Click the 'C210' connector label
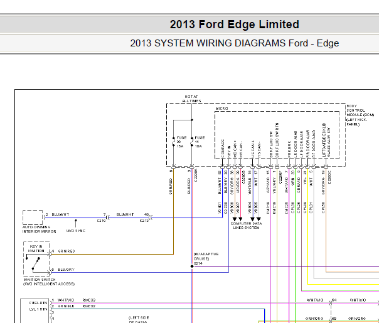The image size is (379, 323). (x=101, y=221)
